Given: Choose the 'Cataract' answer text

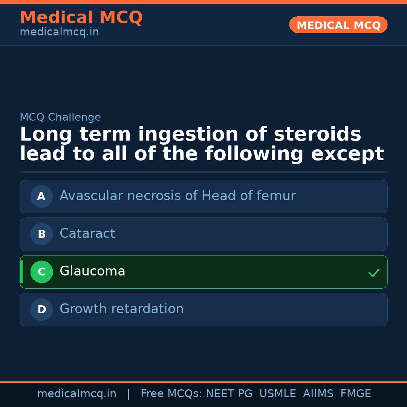Looking at the screenshot, I should coord(87,234).
